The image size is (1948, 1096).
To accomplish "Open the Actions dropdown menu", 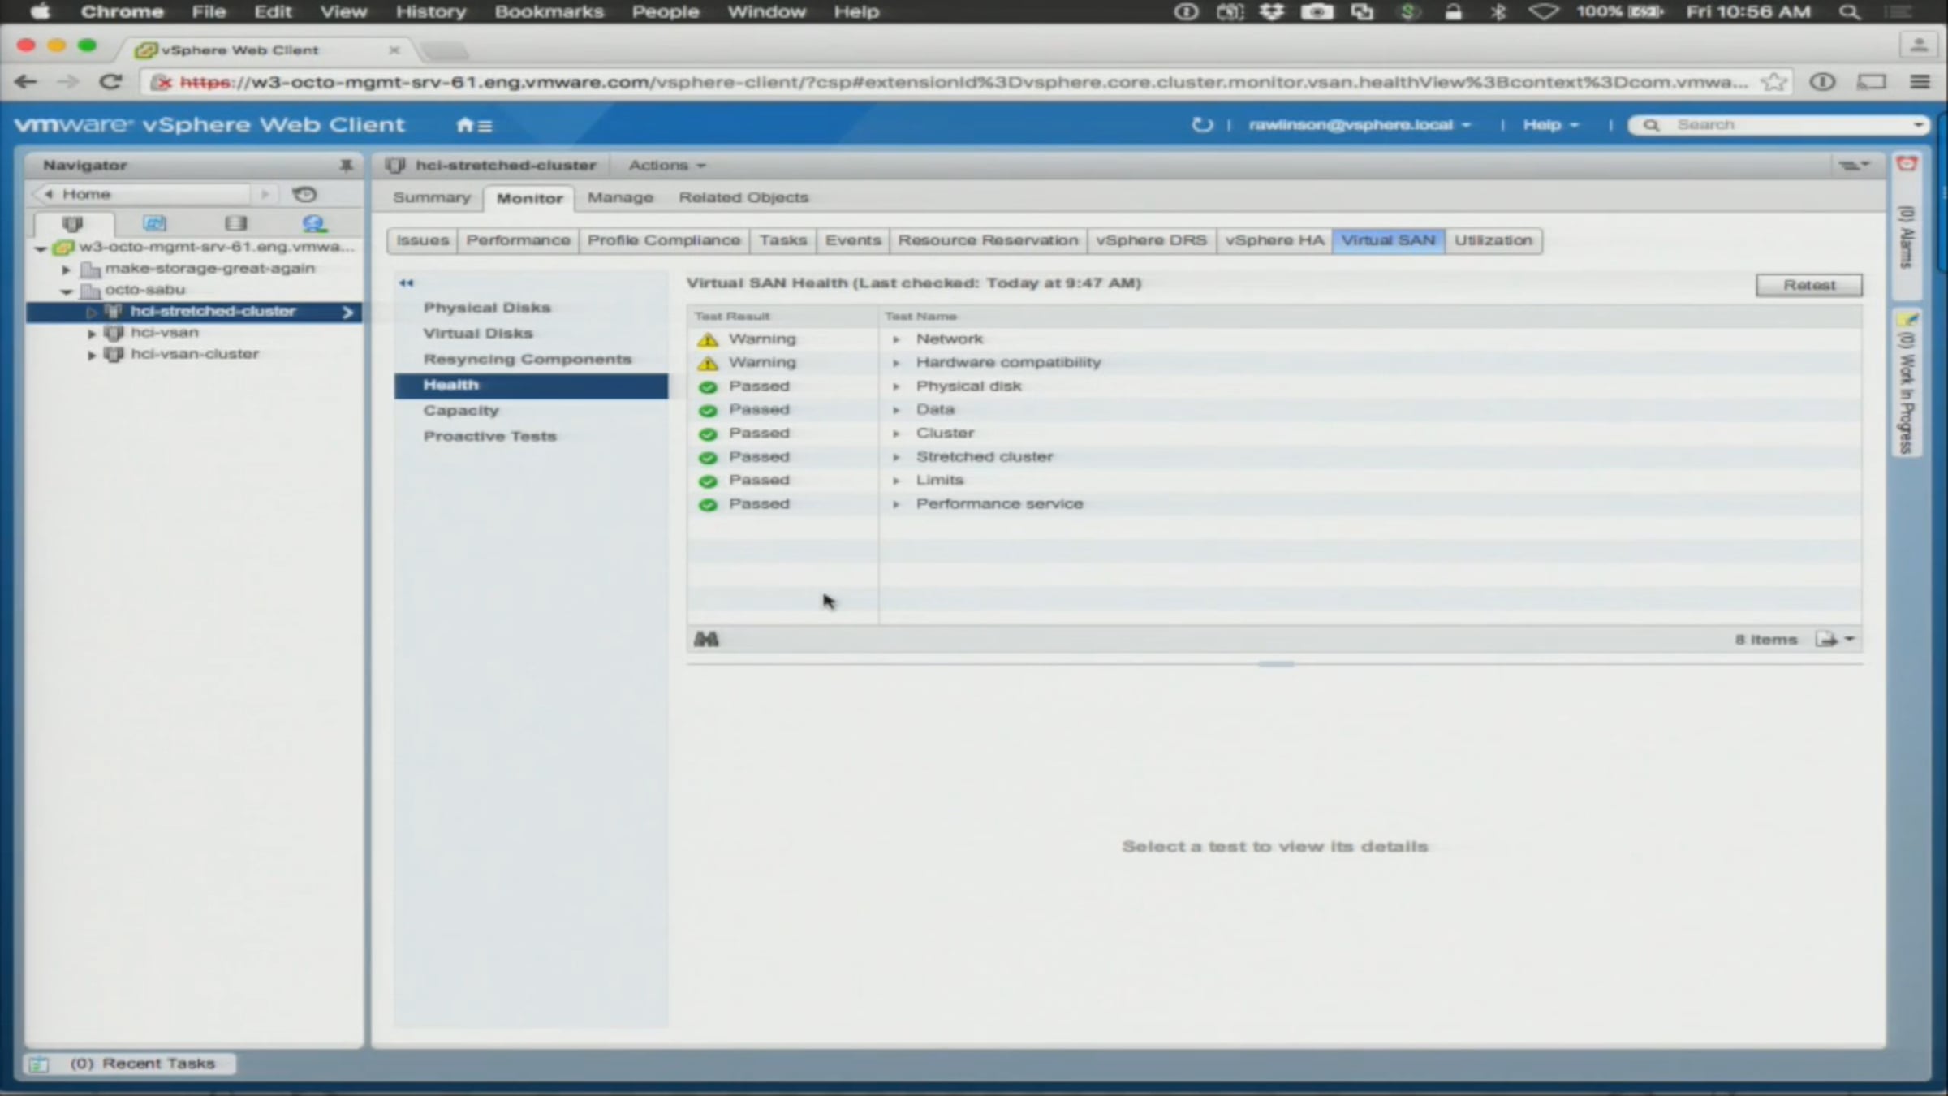I will (666, 166).
